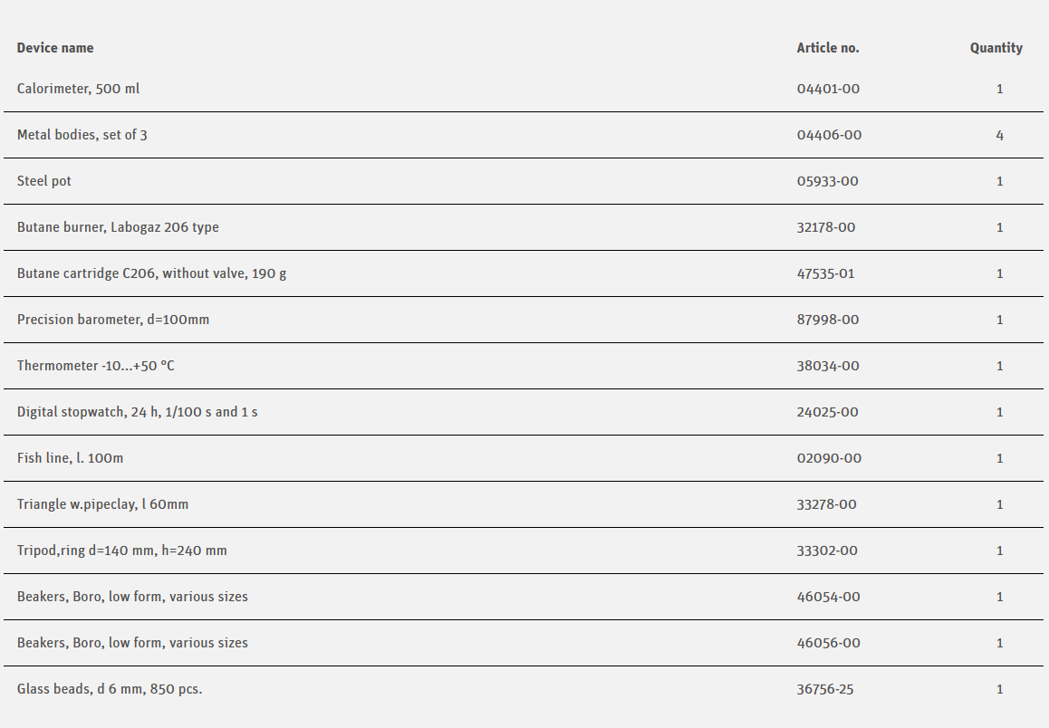Open Triangle w.pipeclay, l 60mm item

102,504
